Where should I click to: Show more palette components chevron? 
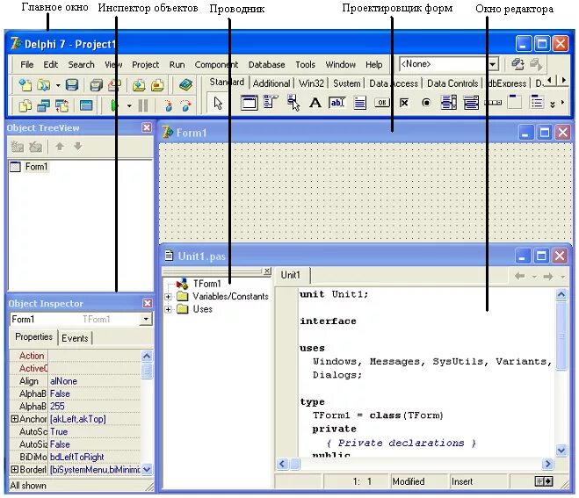coord(553,105)
